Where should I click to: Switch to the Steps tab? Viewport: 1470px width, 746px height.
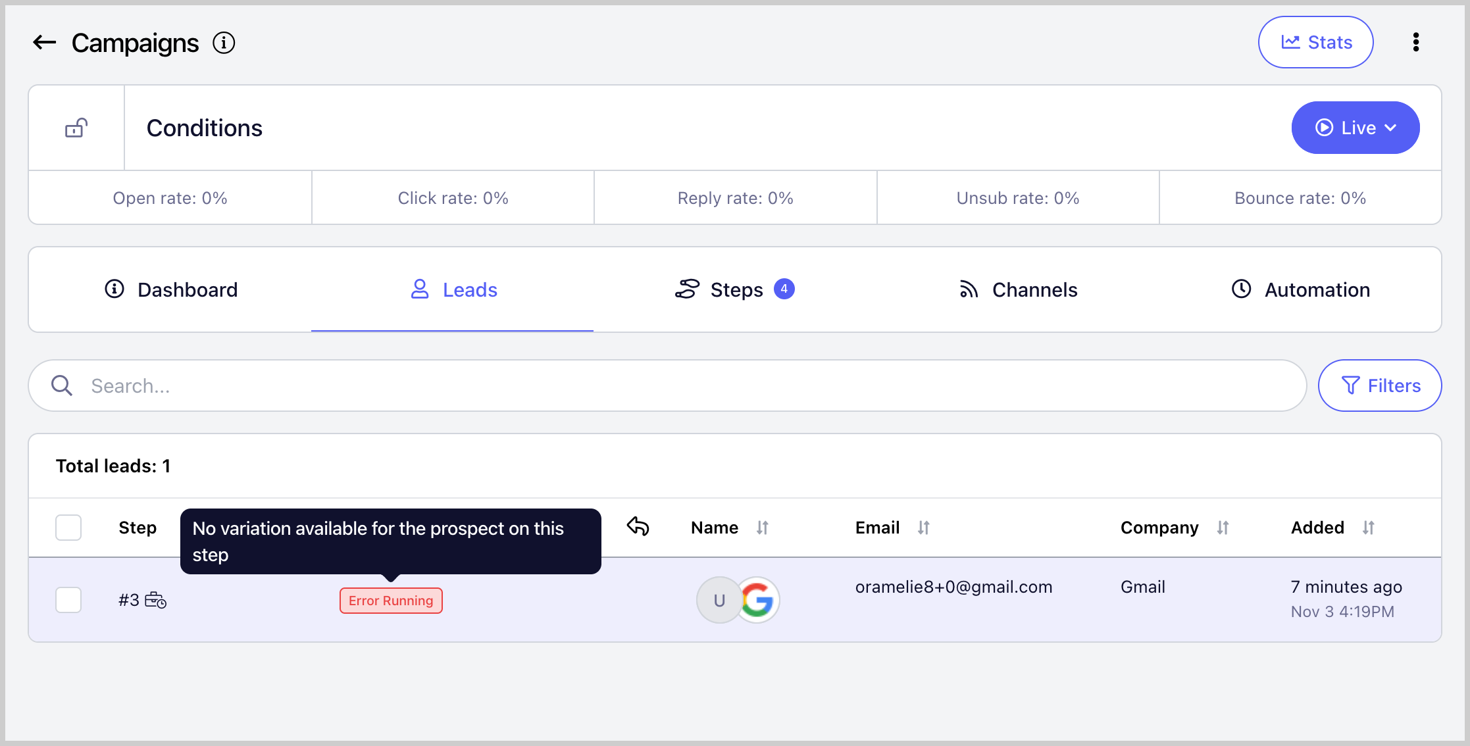coord(735,289)
